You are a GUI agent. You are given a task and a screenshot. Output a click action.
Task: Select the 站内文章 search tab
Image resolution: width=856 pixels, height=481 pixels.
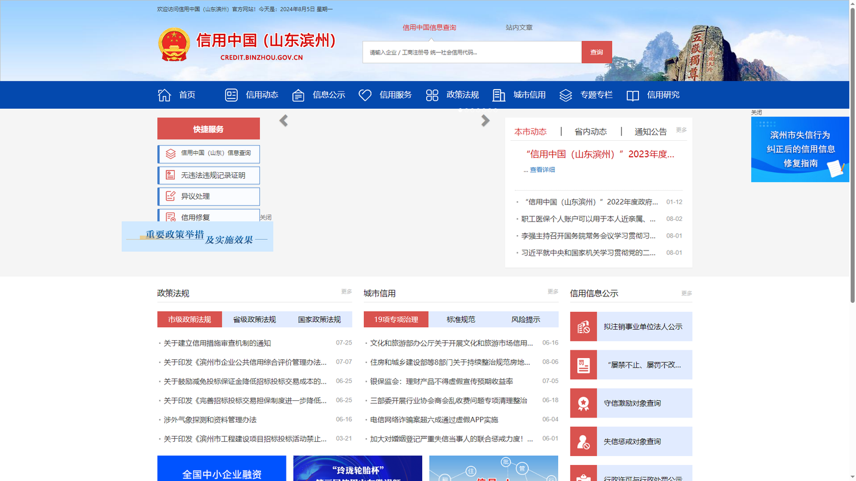pos(519,27)
